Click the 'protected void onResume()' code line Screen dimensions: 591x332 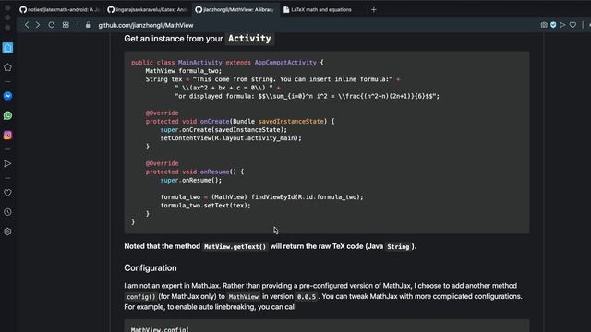195,172
